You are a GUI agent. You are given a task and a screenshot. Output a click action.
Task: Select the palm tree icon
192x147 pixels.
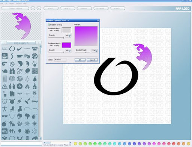pyautogui.click(x=34, y=94)
